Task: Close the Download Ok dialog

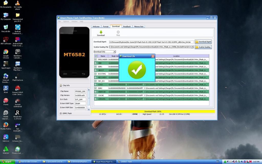Action: 153,56
